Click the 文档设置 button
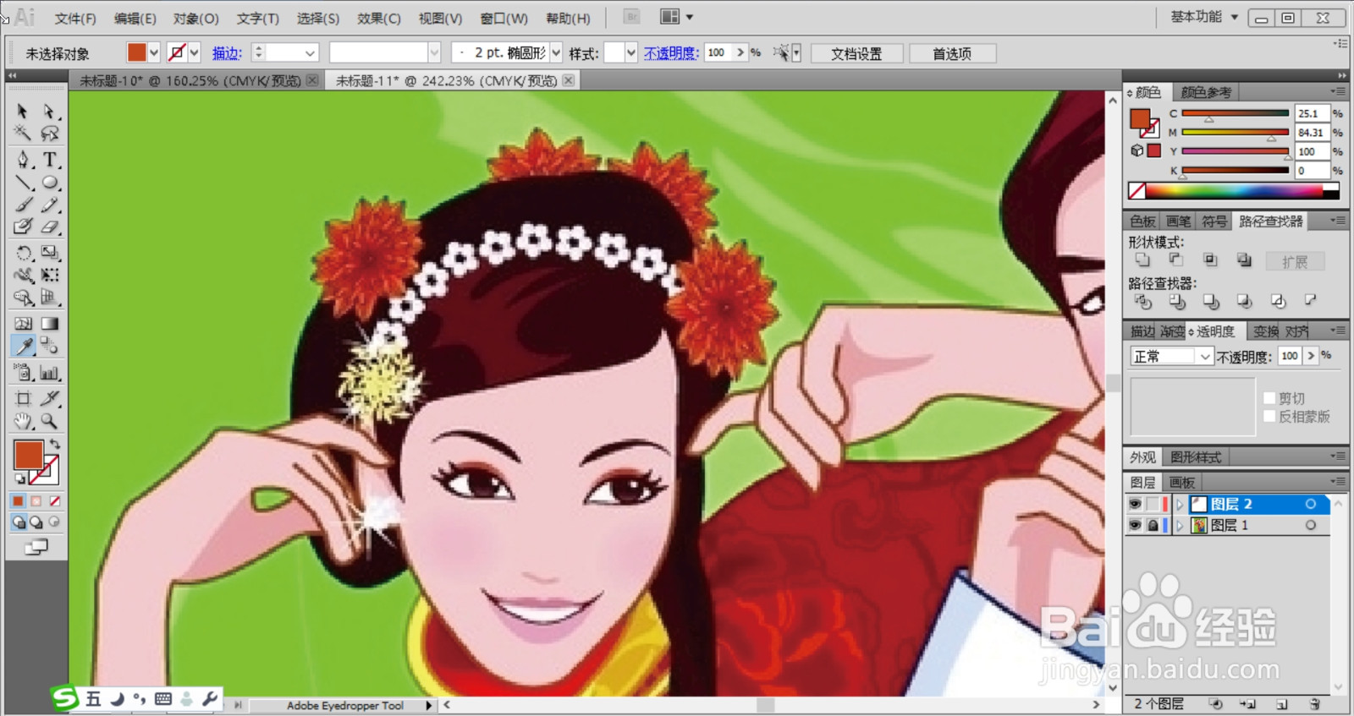This screenshot has width=1354, height=716. click(856, 53)
